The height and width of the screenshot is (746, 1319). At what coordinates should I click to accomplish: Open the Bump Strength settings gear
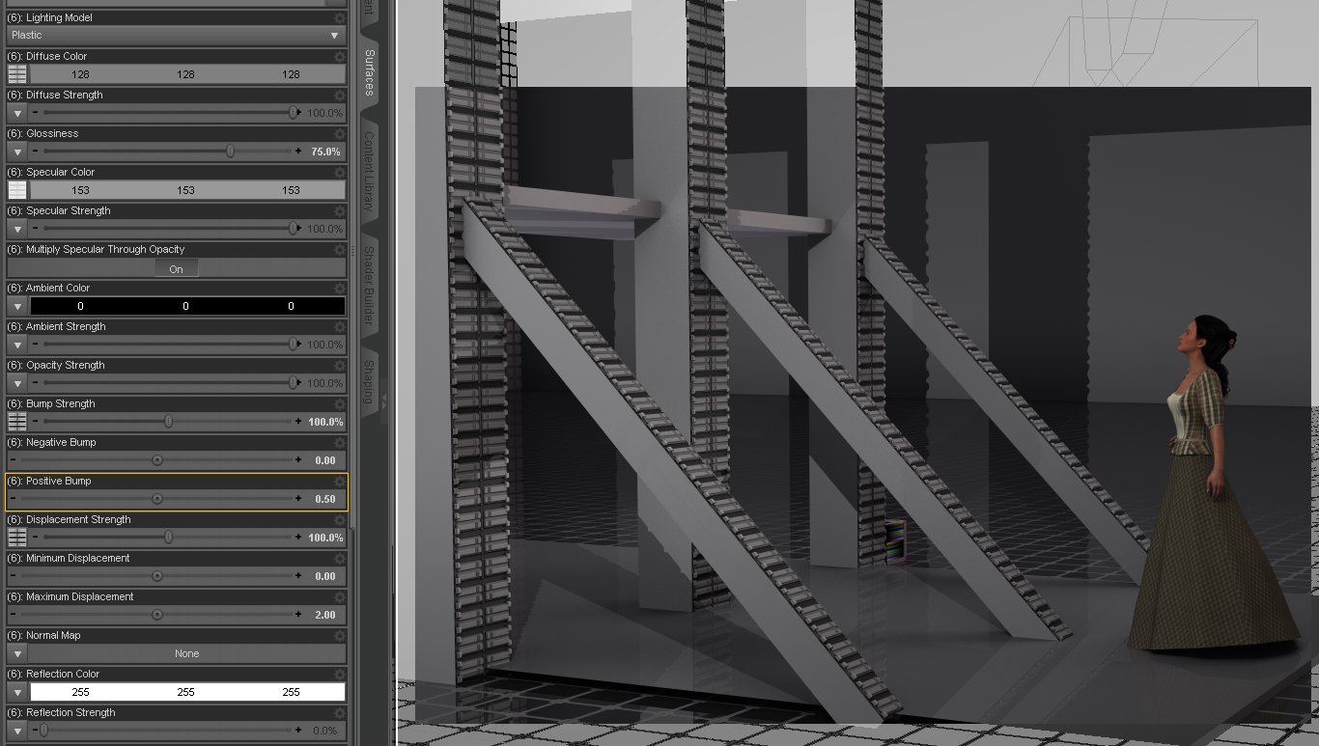click(x=339, y=403)
